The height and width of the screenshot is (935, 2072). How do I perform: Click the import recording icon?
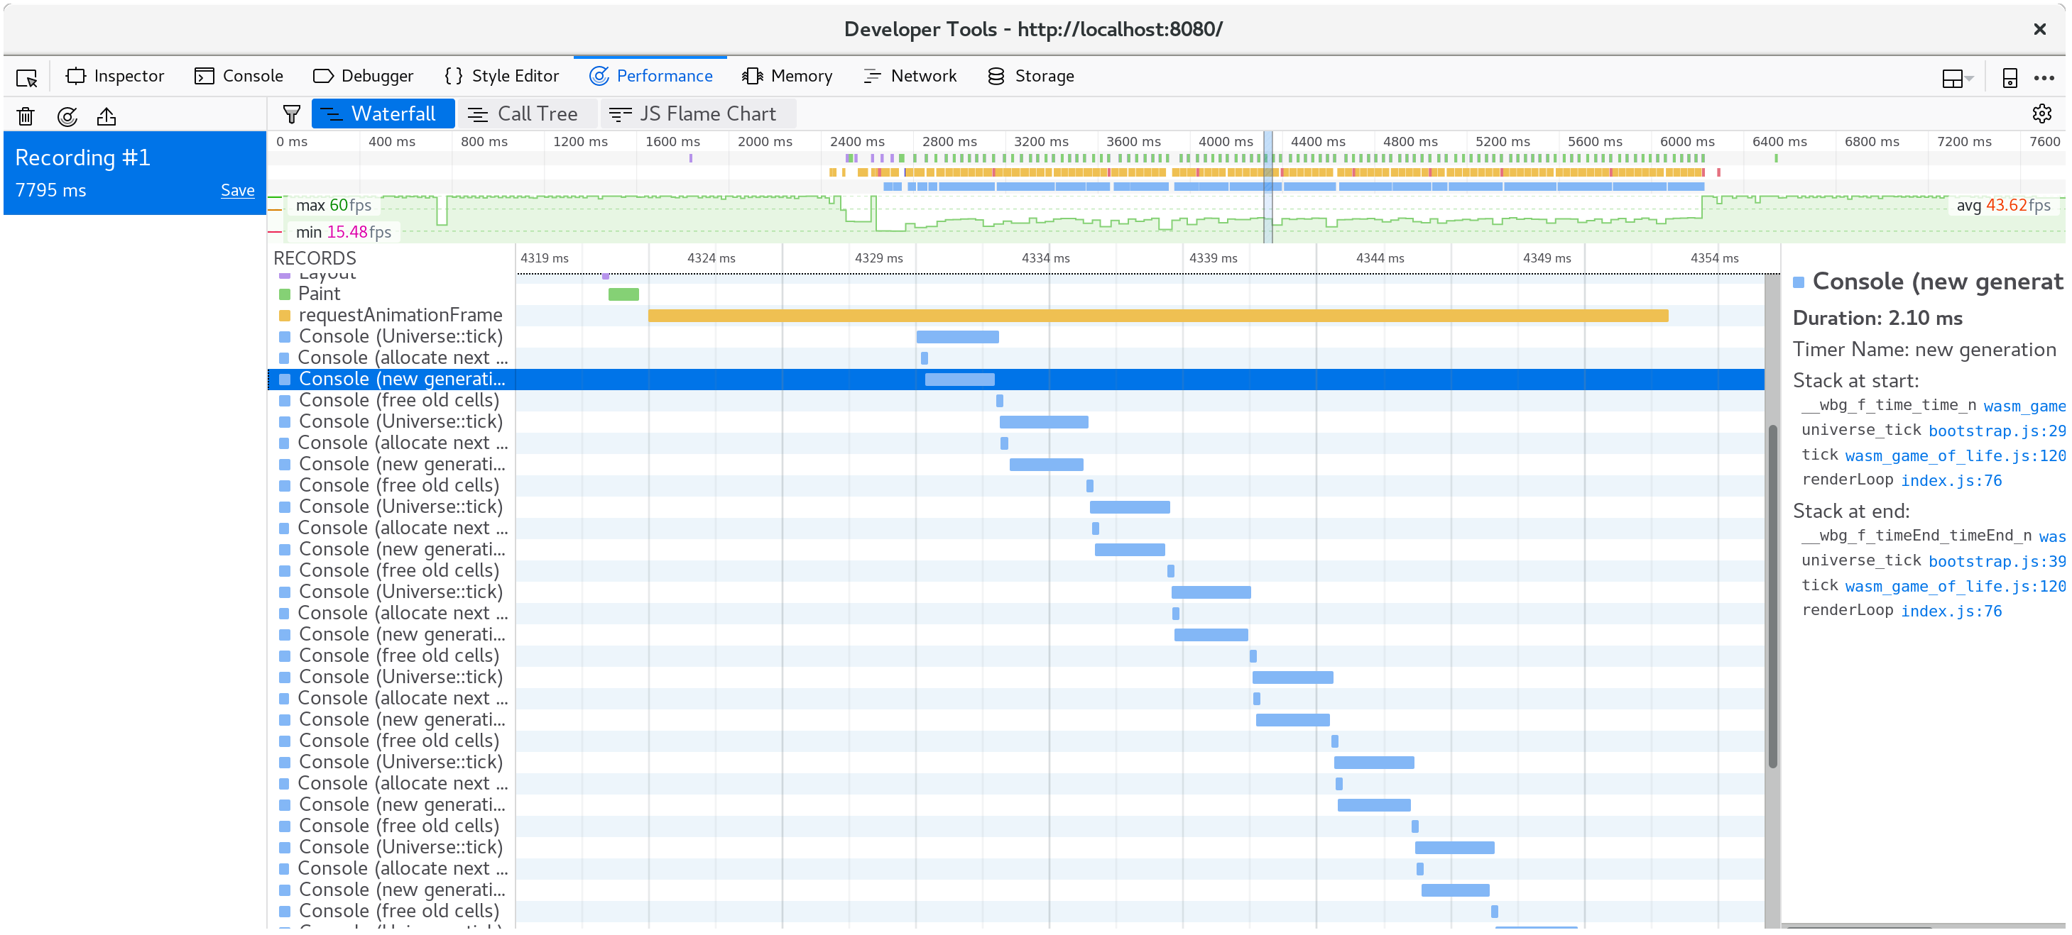click(x=107, y=116)
